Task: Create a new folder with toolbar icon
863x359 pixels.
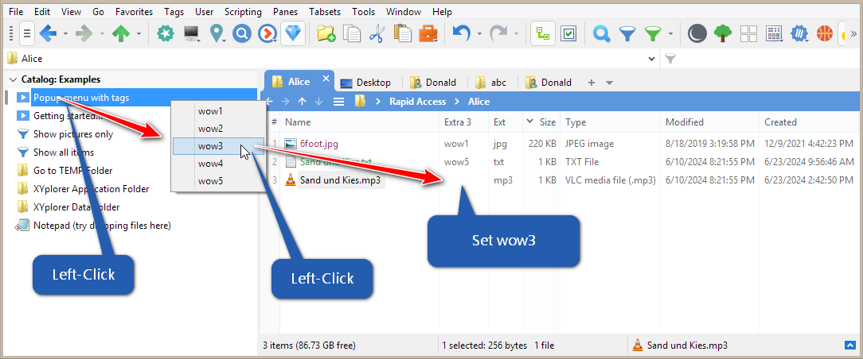Action: pos(326,34)
